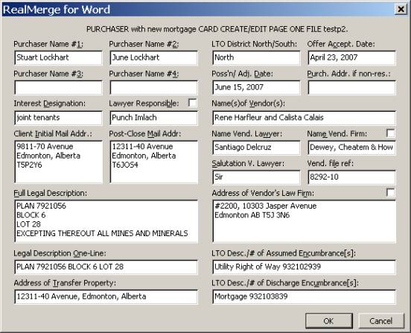Viewport: 411px width, 333px height.
Task: Check the box beside Lawyer Responsible
Action: pos(192,103)
